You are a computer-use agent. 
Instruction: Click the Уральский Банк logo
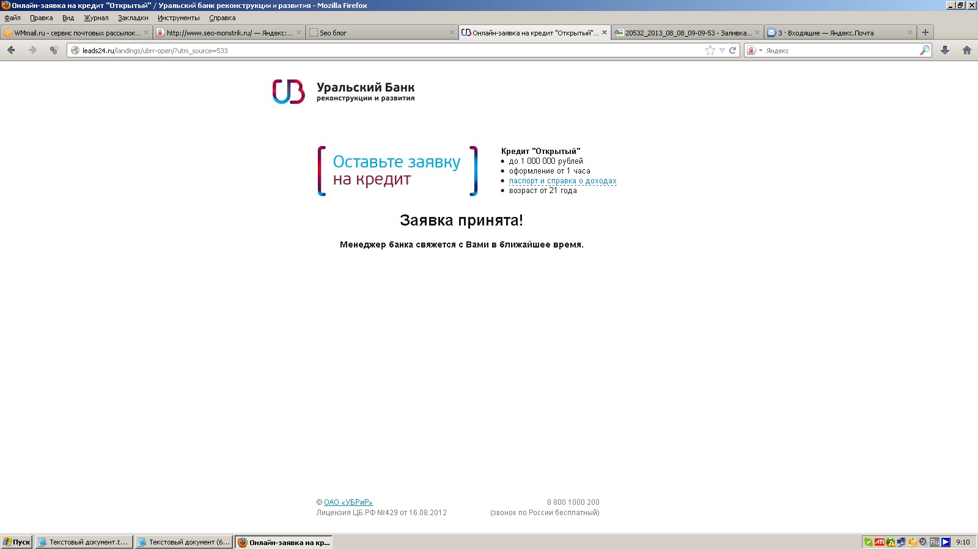tap(344, 92)
